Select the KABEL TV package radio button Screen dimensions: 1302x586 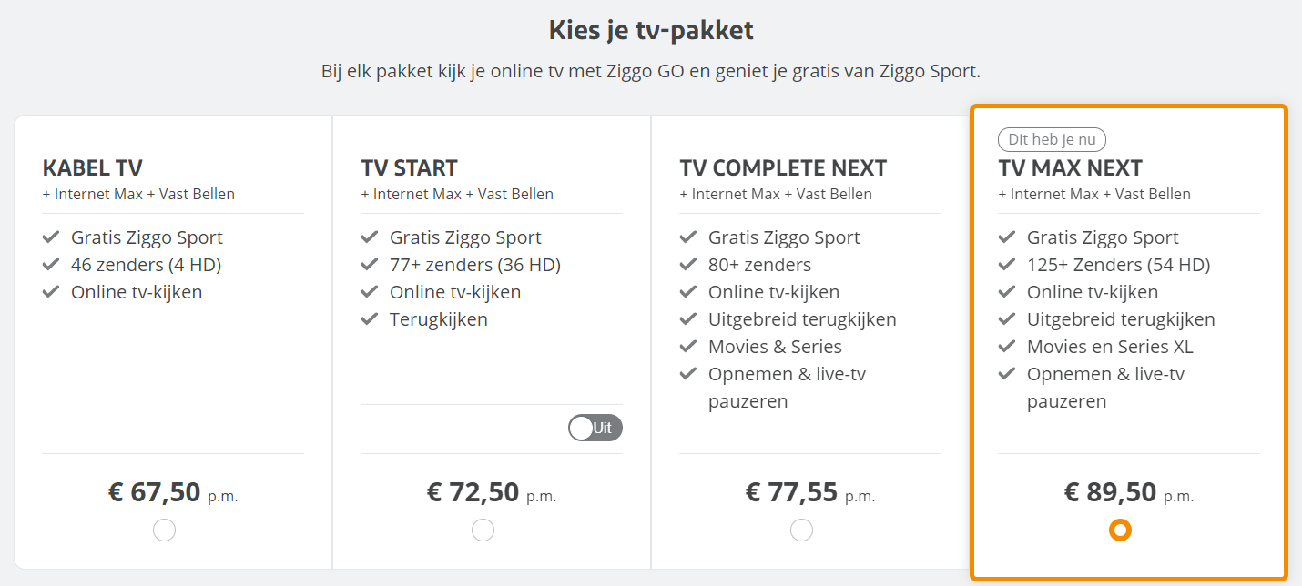164,530
